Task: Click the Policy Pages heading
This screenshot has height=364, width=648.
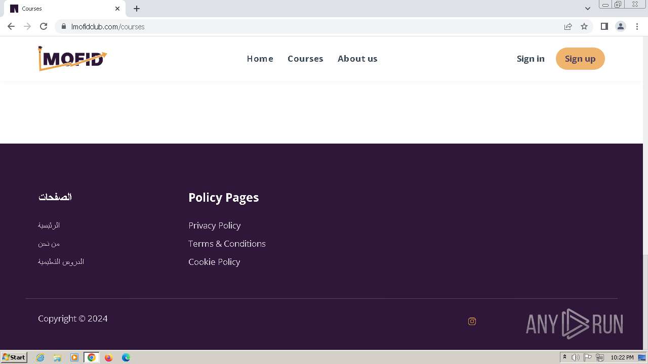Action: 223,197
